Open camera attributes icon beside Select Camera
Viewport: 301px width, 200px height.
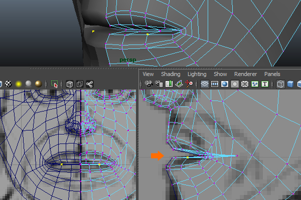(159, 84)
